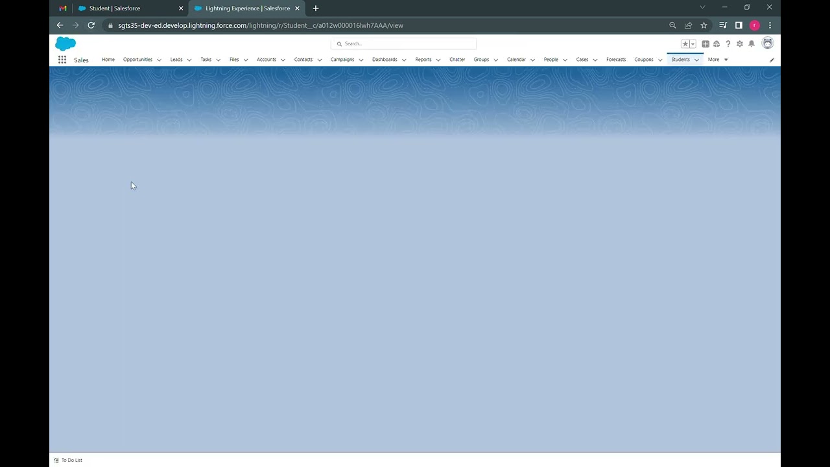Viewport: 830px width, 467px height.
Task: Switch to the Gmail browser tab
Action: pos(63,8)
